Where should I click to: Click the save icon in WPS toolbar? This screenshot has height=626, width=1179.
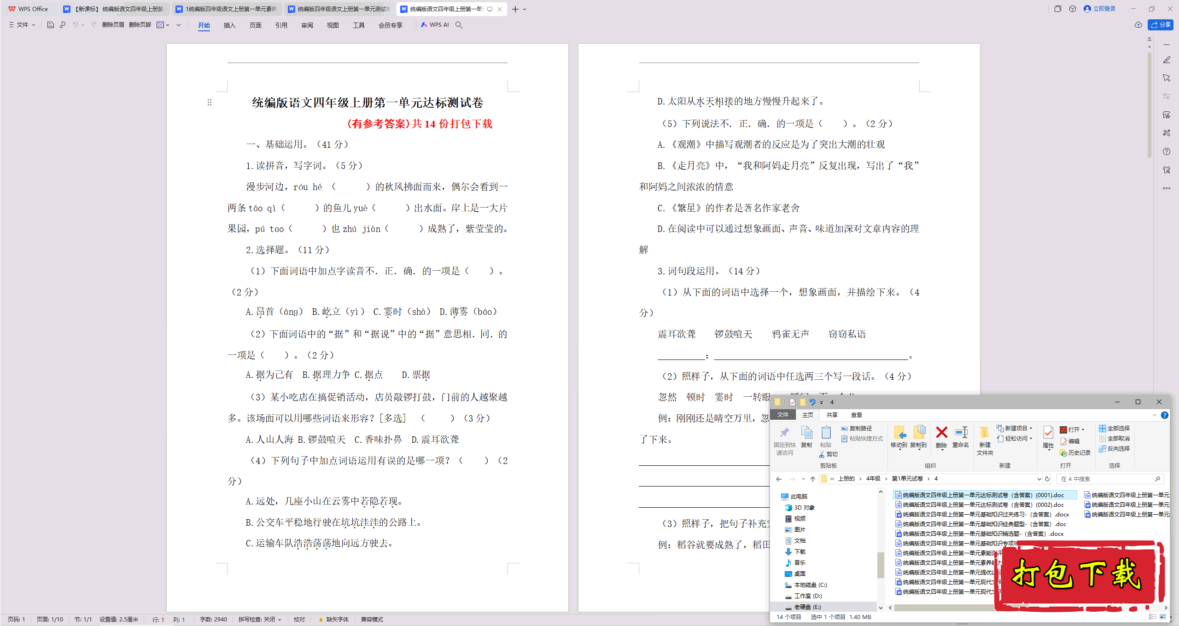click(x=51, y=25)
